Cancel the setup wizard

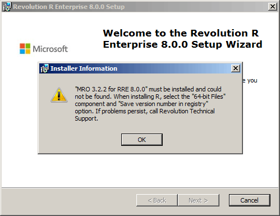tap(250, 200)
